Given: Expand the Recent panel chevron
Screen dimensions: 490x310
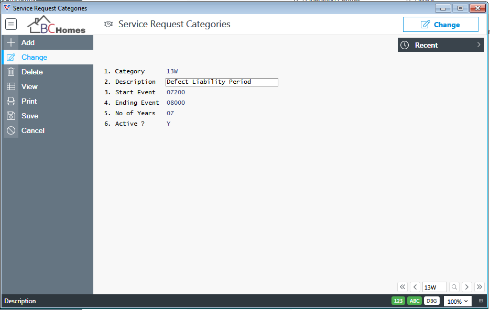Looking at the screenshot, I should (x=478, y=45).
